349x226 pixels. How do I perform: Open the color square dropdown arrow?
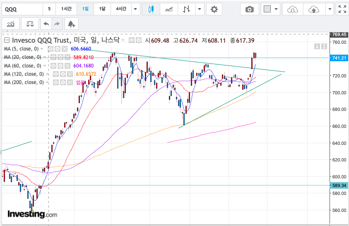click(x=276, y=9)
